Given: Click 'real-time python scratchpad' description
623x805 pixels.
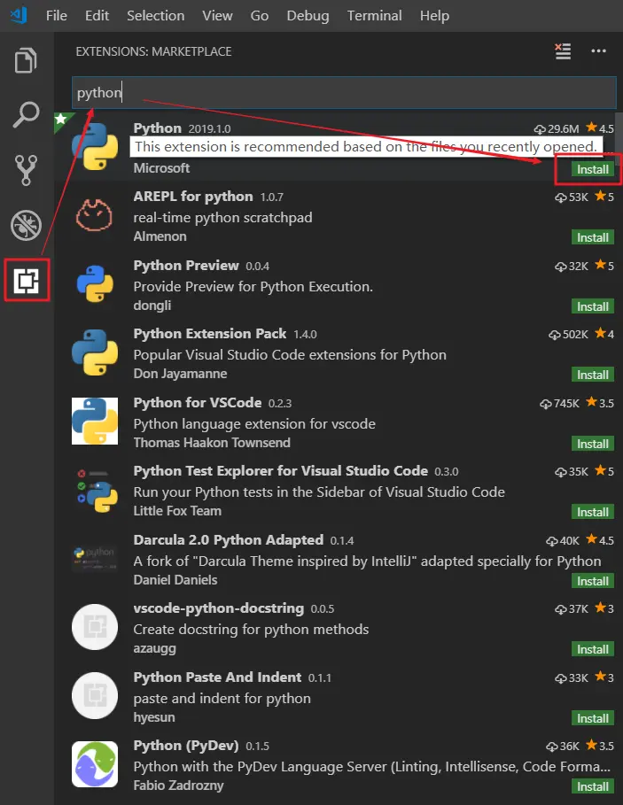Looking at the screenshot, I should [223, 218].
